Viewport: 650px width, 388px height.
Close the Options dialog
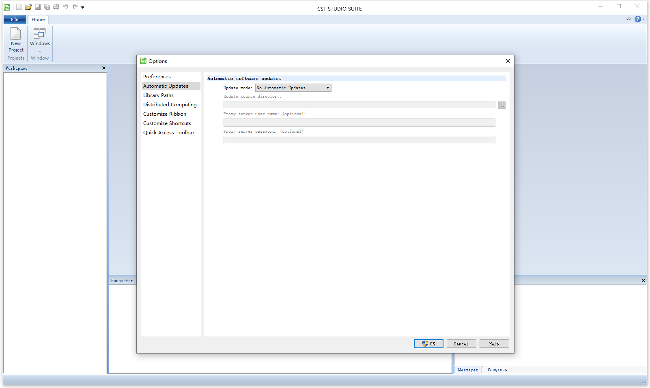click(x=508, y=61)
